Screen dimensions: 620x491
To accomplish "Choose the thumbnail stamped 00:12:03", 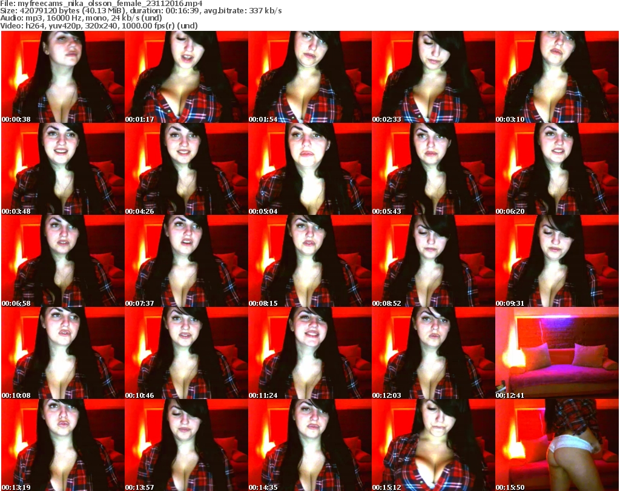I will pyautogui.click(x=434, y=353).
